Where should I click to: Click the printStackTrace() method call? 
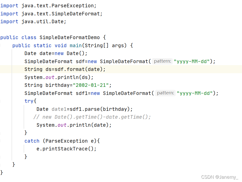point(66,149)
